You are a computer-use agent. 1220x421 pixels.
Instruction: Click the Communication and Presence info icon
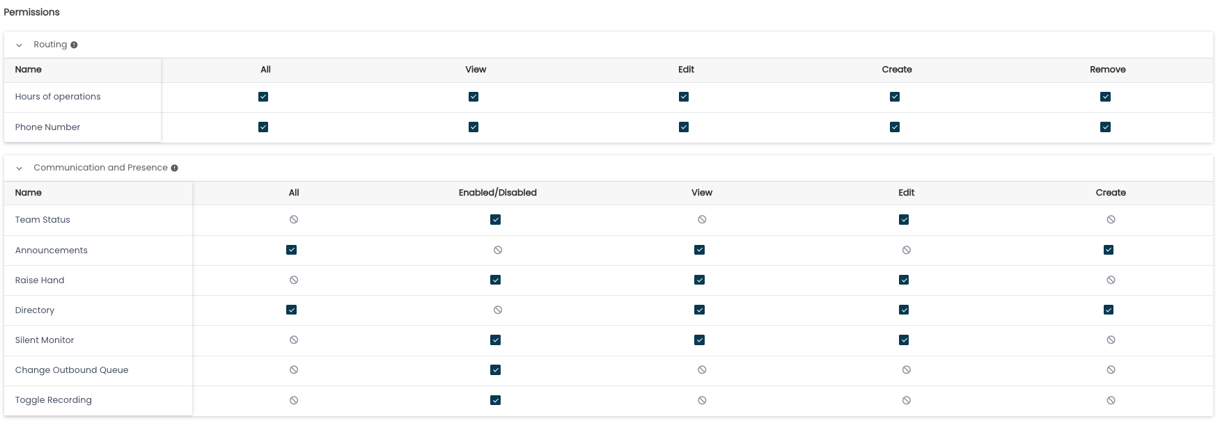point(174,168)
